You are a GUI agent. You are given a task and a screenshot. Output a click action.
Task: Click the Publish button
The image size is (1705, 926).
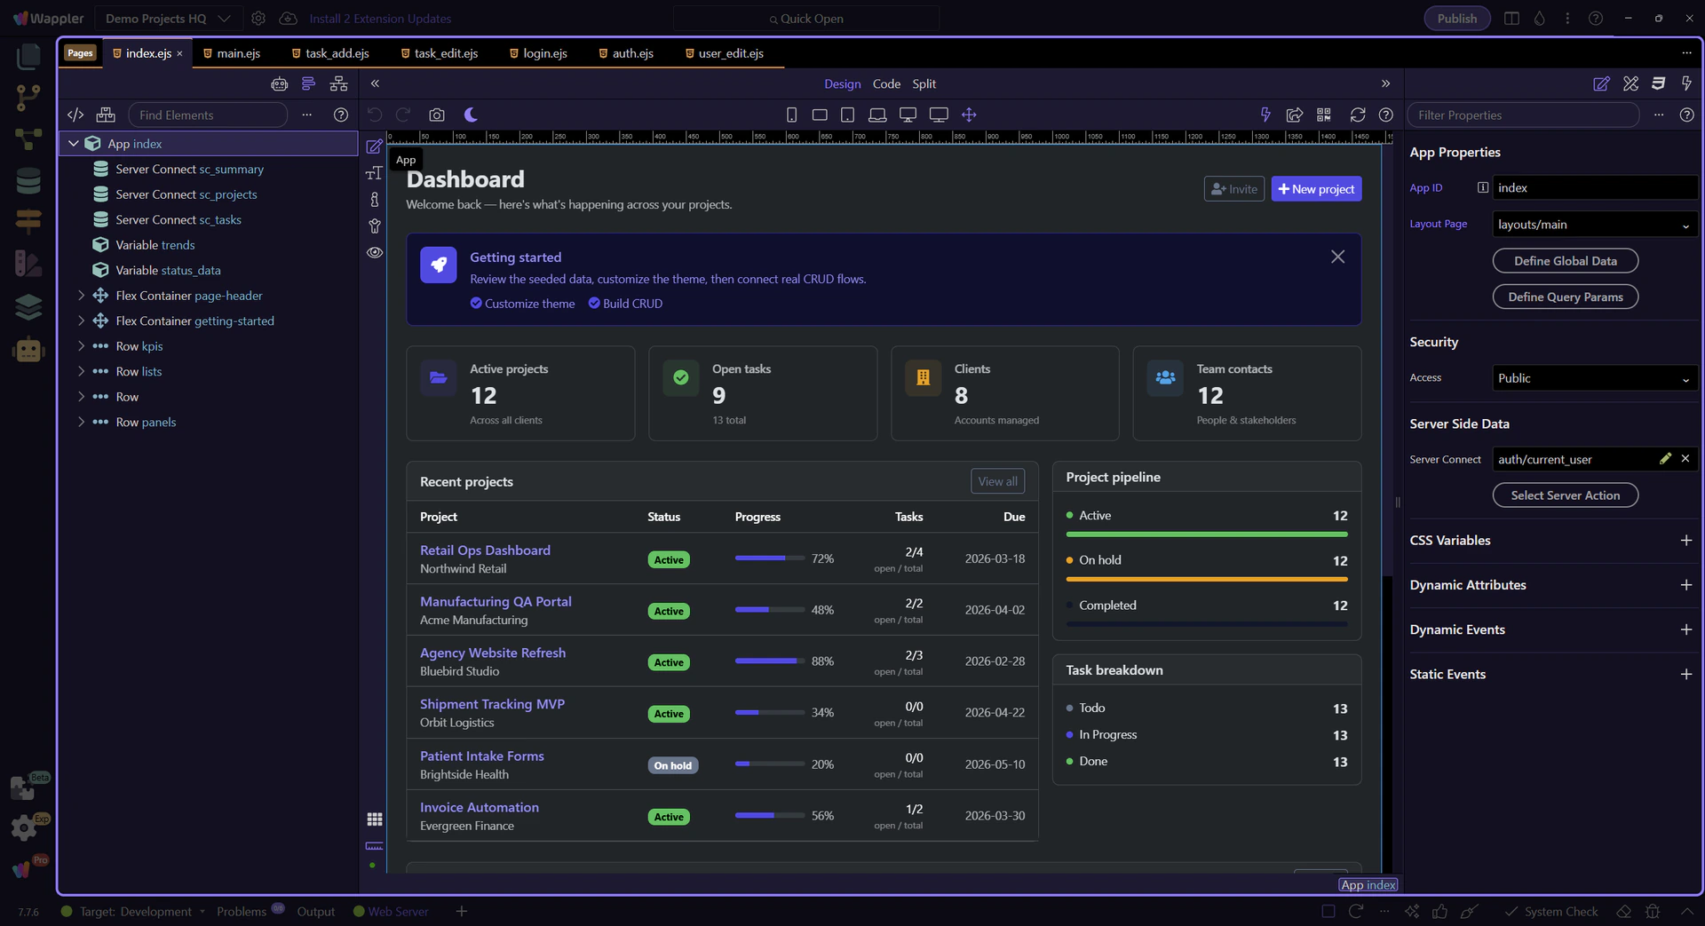pyautogui.click(x=1456, y=19)
